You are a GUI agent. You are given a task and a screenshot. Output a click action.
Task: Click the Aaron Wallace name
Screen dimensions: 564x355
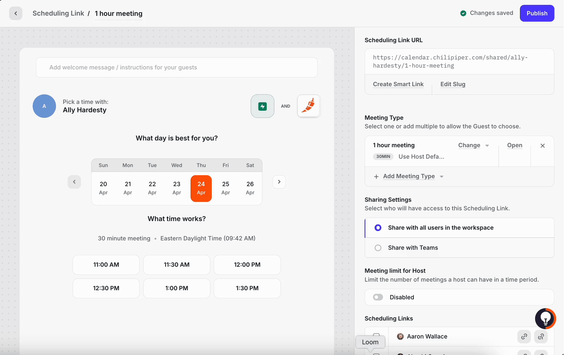tap(427, 336)
